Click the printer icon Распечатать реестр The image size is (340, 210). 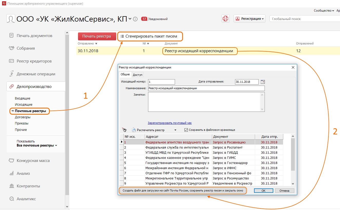coord(134,130)
